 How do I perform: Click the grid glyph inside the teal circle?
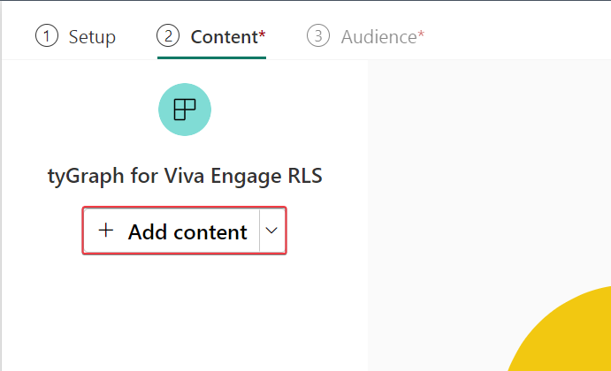[184, 110]
